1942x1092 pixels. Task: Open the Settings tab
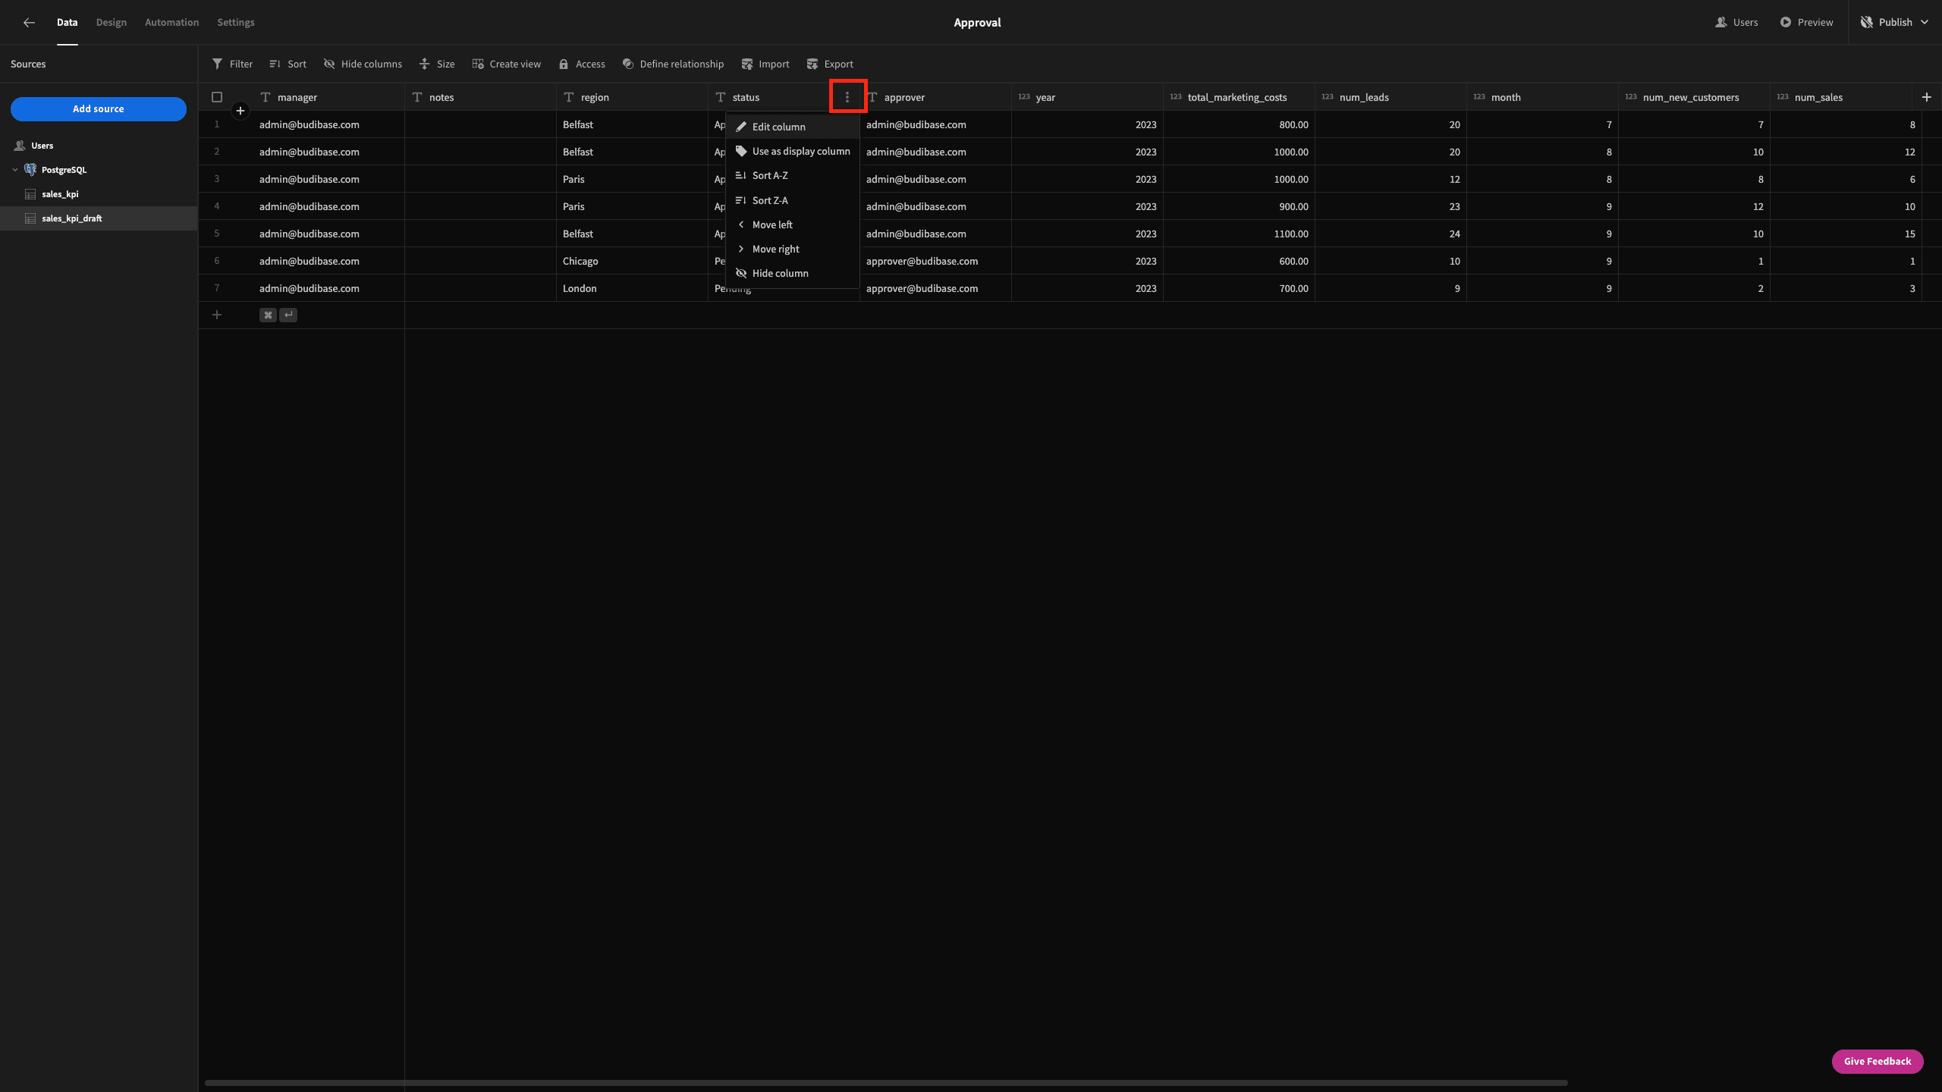coord(236,23)
